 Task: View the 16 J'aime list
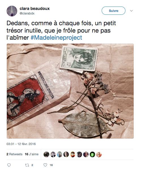click(x=32, y=154)
